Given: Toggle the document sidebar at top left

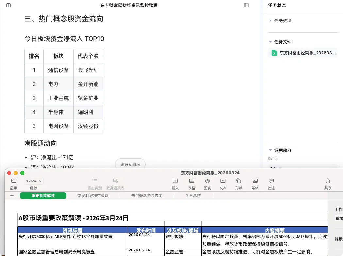Looking at the screenshot, I should (x=8, y=5).
